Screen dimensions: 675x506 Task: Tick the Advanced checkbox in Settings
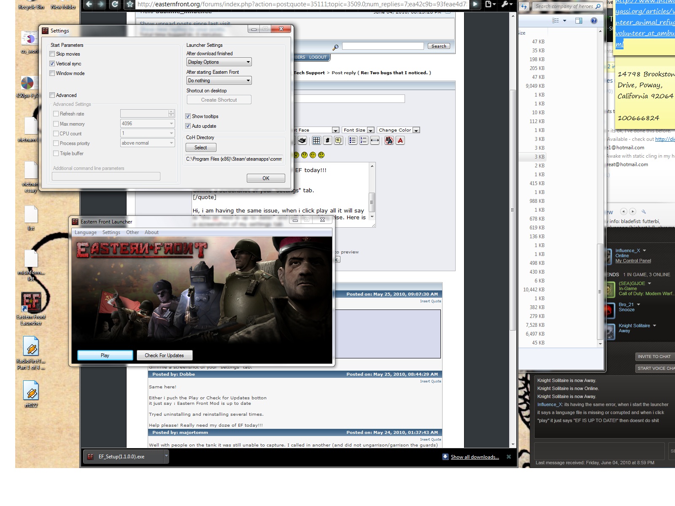[52, 95]
